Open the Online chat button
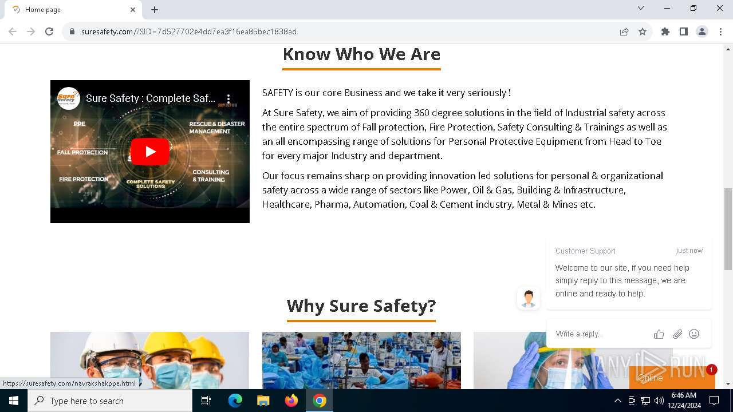Image resolution: width=733 pixels, height=412 pixels. (672, 378)
